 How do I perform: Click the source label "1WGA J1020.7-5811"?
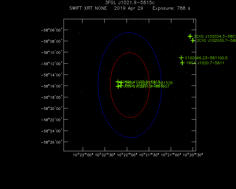click(x=205, y=63)
